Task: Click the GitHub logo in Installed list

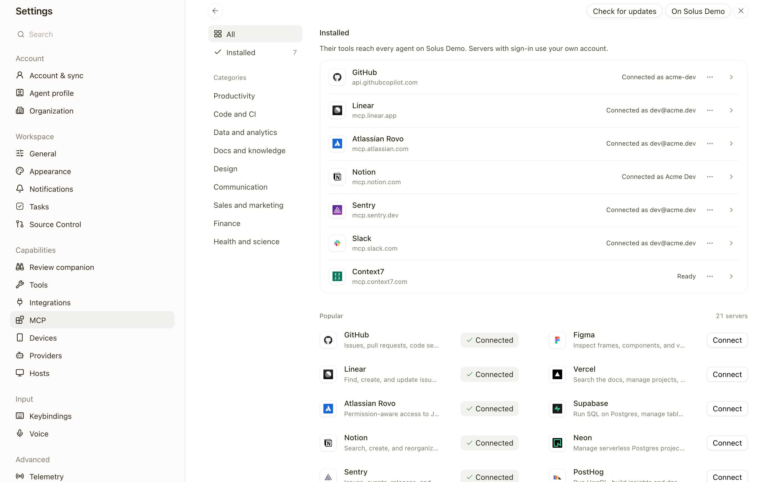Action: tap(337, 77)
